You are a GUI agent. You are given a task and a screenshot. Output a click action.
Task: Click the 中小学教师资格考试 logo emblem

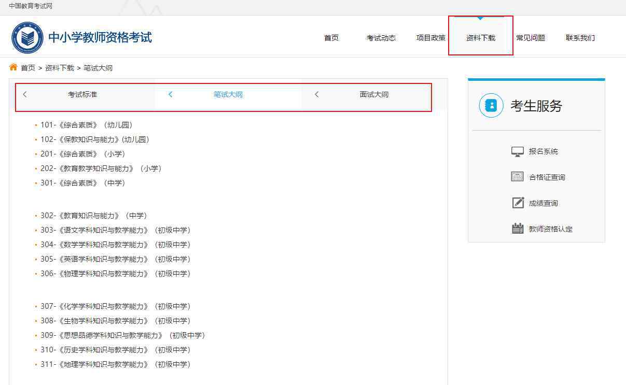coord(27,38)
